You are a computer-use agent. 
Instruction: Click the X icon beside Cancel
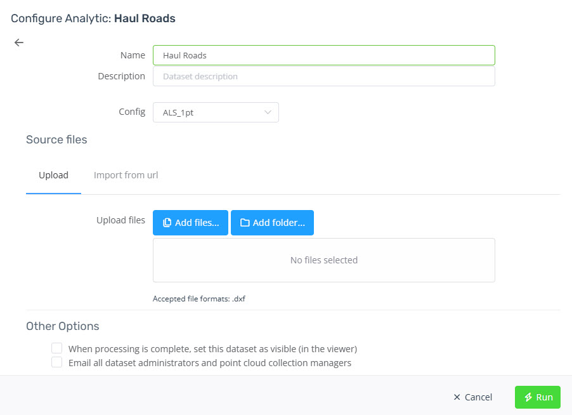457,397
